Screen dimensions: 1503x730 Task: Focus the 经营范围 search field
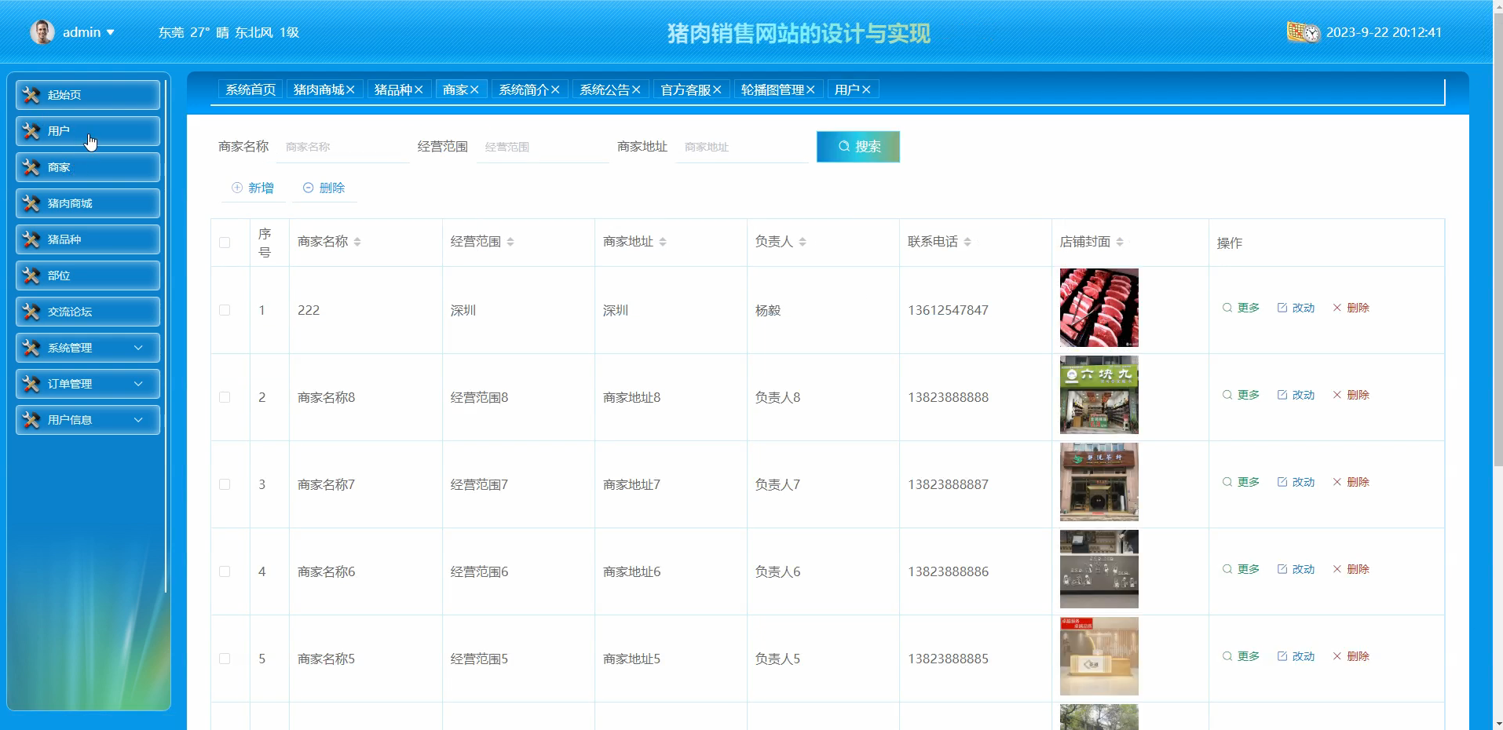[543, 147]
